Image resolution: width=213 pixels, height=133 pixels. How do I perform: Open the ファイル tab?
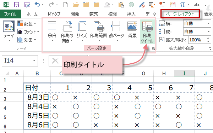10,14
